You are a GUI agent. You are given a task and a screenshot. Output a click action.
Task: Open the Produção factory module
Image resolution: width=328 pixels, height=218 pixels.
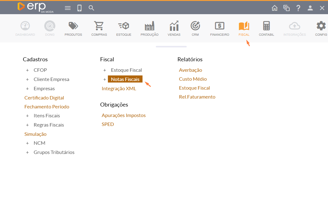pyautogui.click(x=149, y=26)
